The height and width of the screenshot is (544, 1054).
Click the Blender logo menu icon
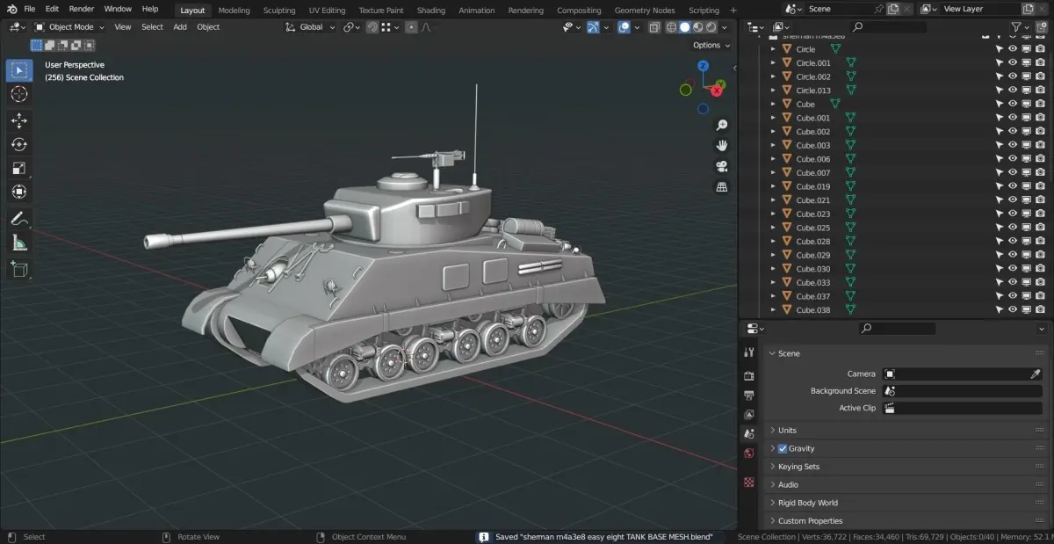(x=11, y=9)
